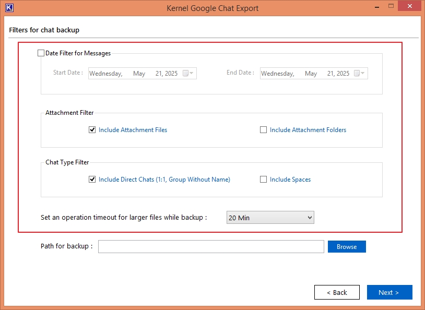Untick Include Direct Chats option

92,180
